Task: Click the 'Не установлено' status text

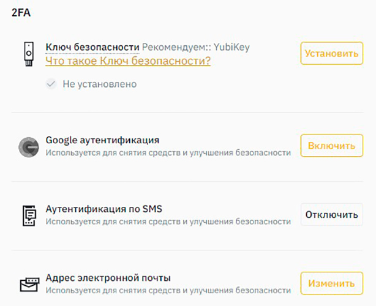Action: [99, 84]
